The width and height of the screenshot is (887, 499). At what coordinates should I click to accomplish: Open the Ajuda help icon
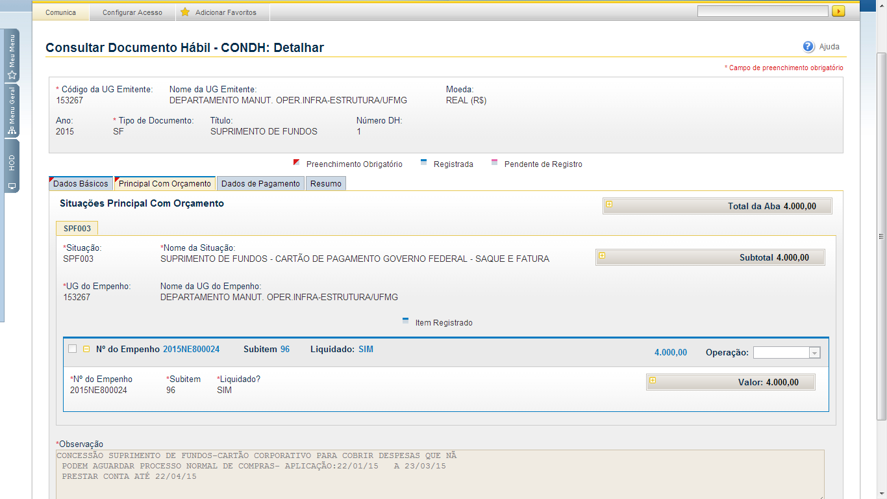808,47
